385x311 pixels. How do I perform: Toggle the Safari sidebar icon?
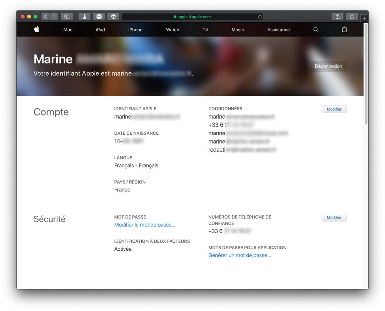[x=66, y=17]
